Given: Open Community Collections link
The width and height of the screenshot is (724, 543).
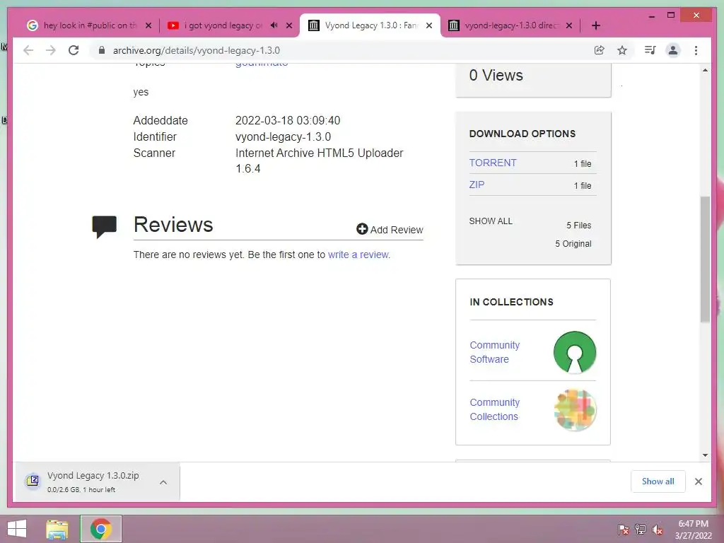Looking at the screenshot, I should point(494,409).
